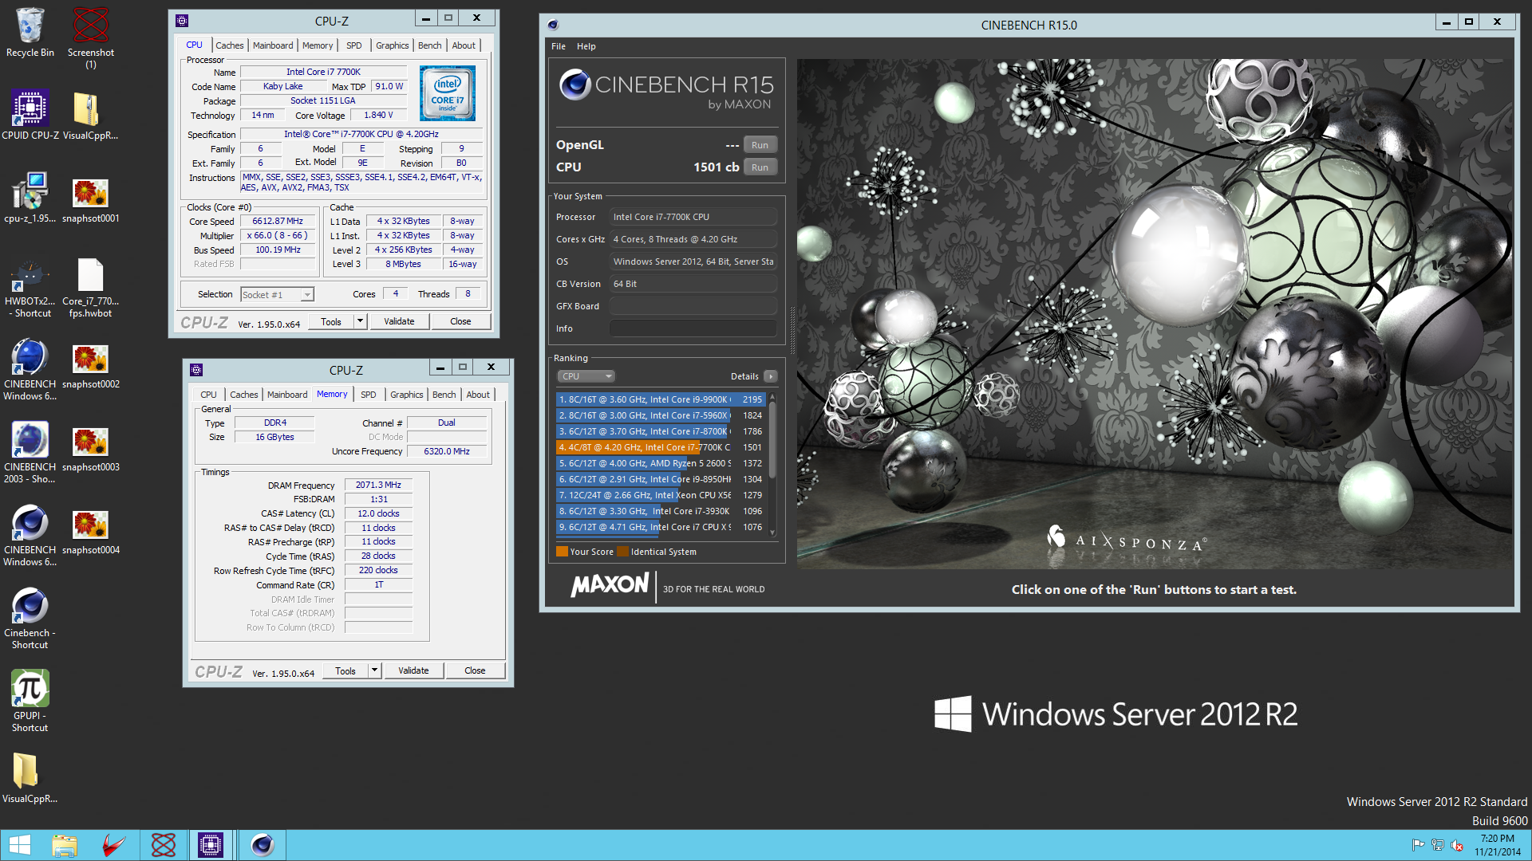This screenshot has height=861, width=1532.
Task: Click DRAM Frequency value 2071.3 MHz
Action: pos(378,485)
